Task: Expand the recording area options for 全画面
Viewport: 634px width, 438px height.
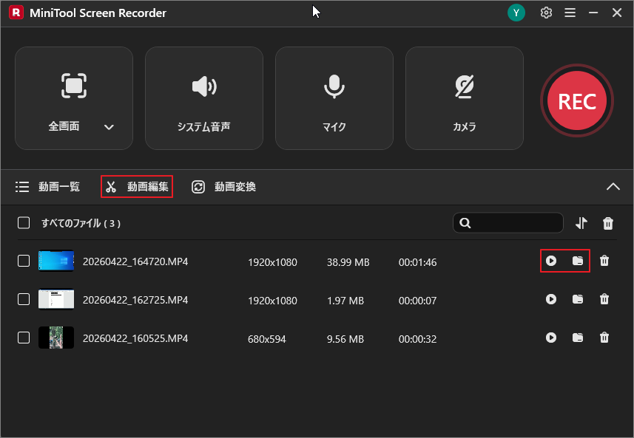Action: click(109, 127)
